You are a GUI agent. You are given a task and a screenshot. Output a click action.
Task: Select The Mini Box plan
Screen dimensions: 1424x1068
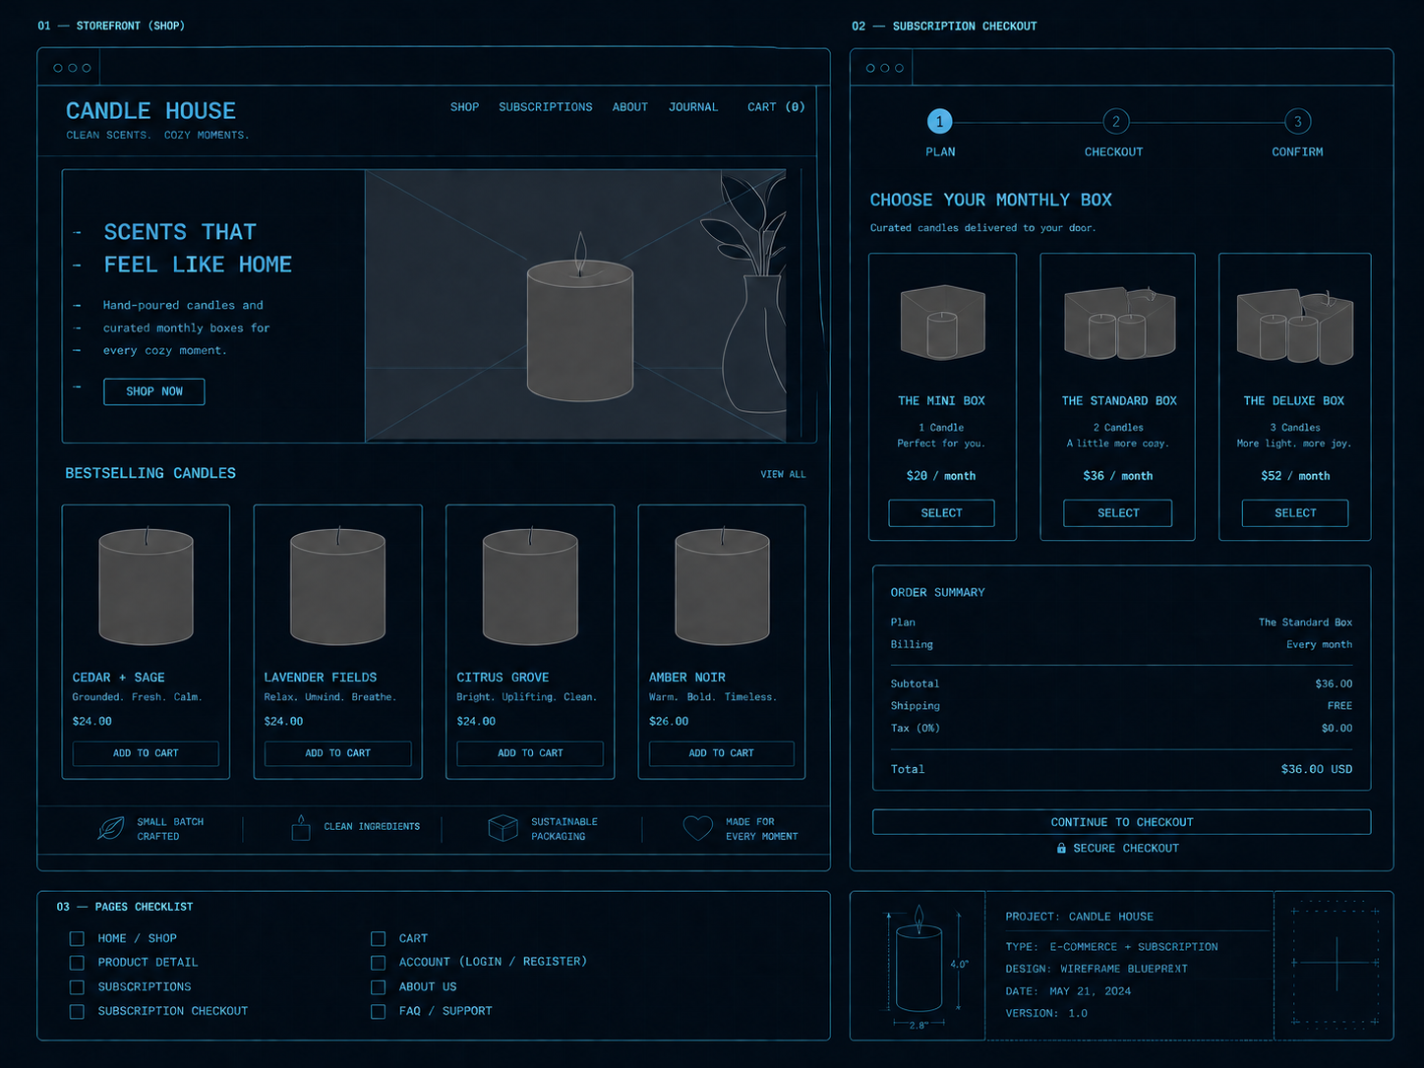pos(941,513)
